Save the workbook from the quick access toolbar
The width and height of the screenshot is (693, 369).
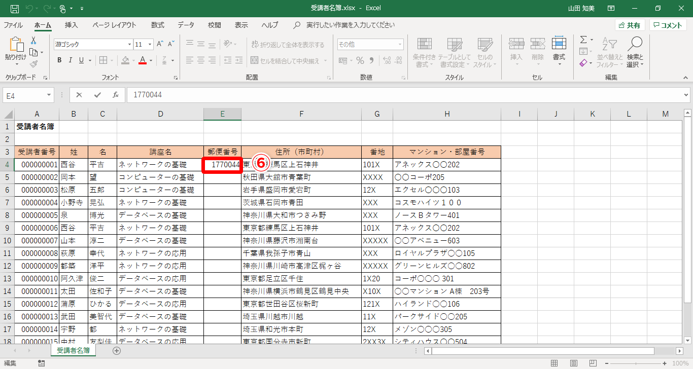pyautogui.click(x=15, y=9)
